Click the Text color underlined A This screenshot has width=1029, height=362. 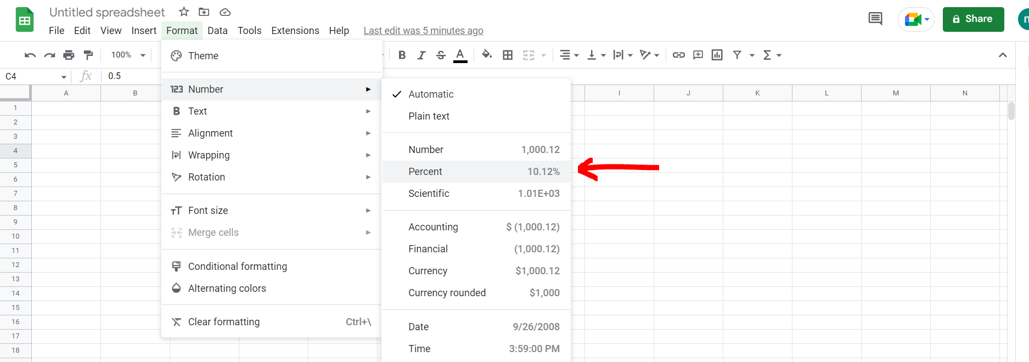coord(460,55)
